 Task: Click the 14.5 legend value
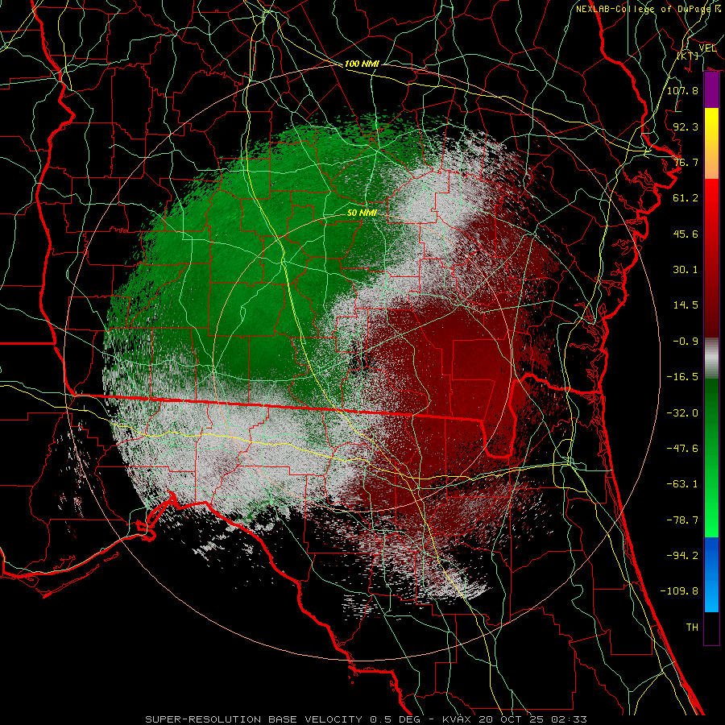coord(686,305)
